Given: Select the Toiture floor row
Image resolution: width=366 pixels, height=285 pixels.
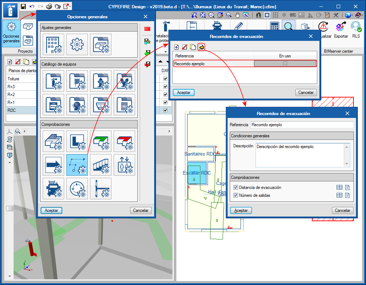Looking at the screenshot, I should (21, 79).
